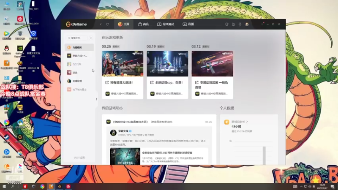The height and width of the screenshot is (190, 338).
Task: Open the blue shield 电脑管家 desktop icon
Action: tap(33, 35)
